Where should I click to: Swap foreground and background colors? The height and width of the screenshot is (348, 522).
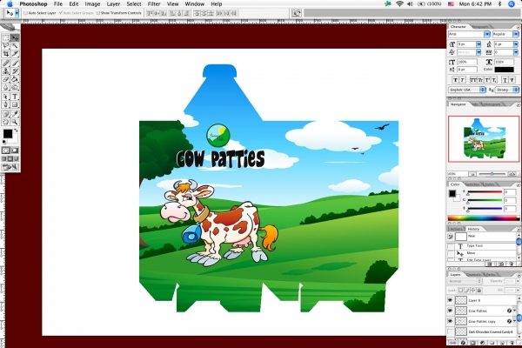pos(16,130)
